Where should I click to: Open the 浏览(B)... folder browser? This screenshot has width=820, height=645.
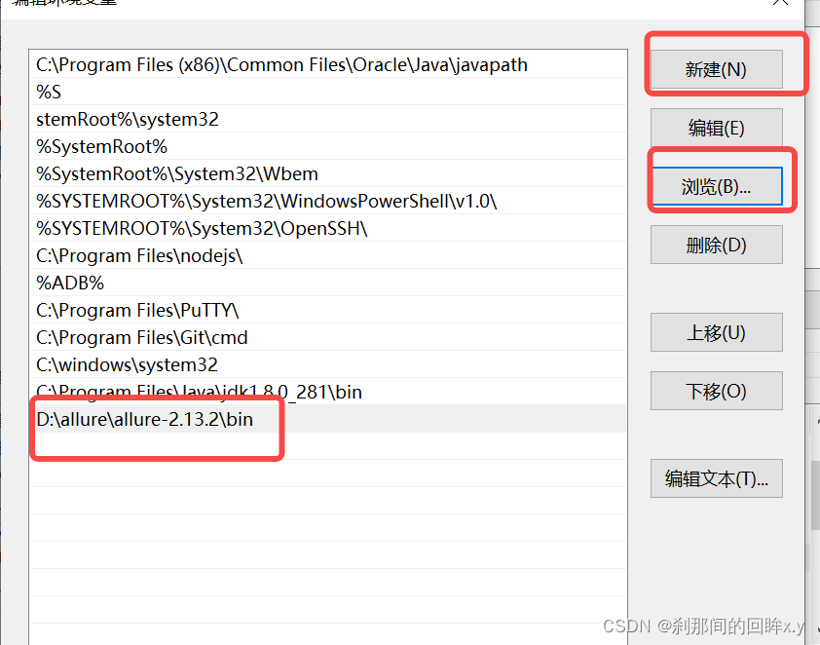click(x=717, y=186)
